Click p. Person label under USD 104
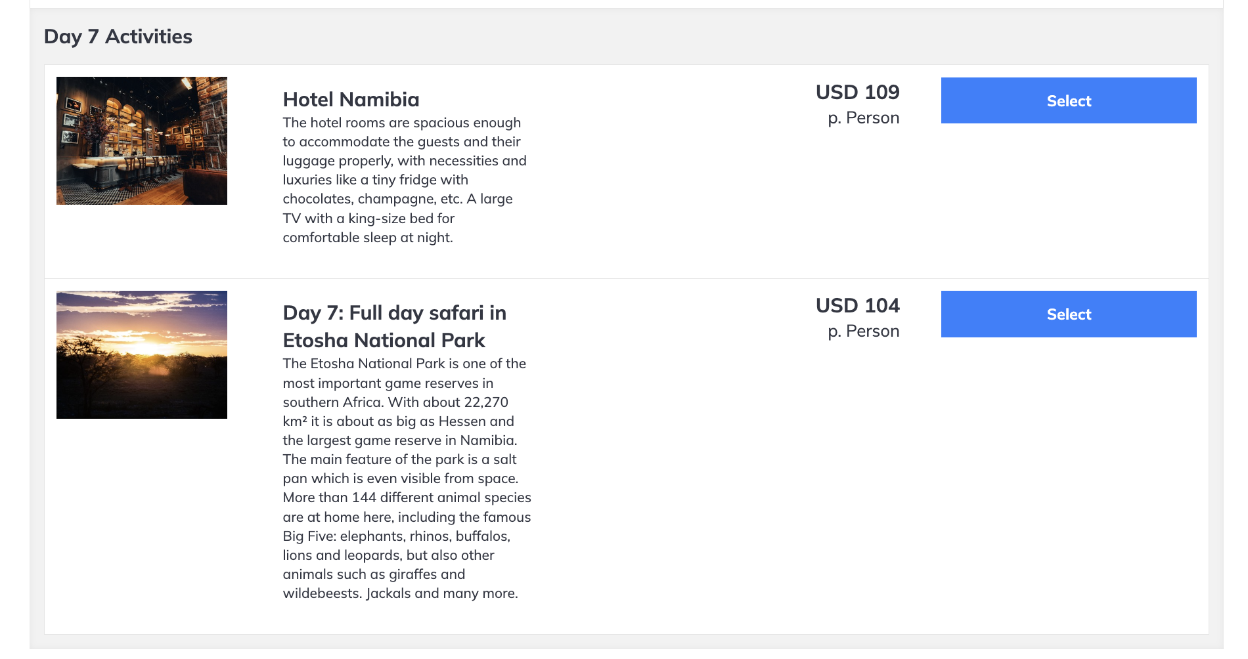1248x659 pixels. click(x=863, y=331)
